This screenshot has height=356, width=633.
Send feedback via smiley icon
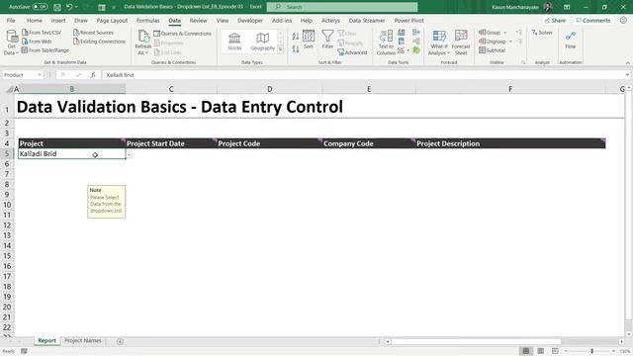[623, 20]
